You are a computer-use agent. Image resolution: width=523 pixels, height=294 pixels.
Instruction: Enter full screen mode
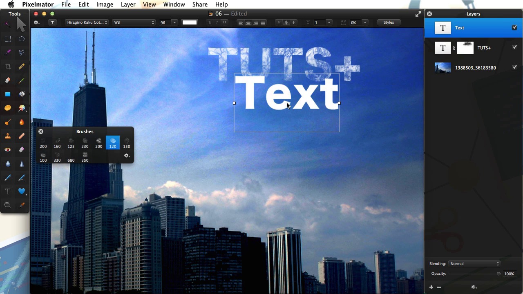click(418, 14)
